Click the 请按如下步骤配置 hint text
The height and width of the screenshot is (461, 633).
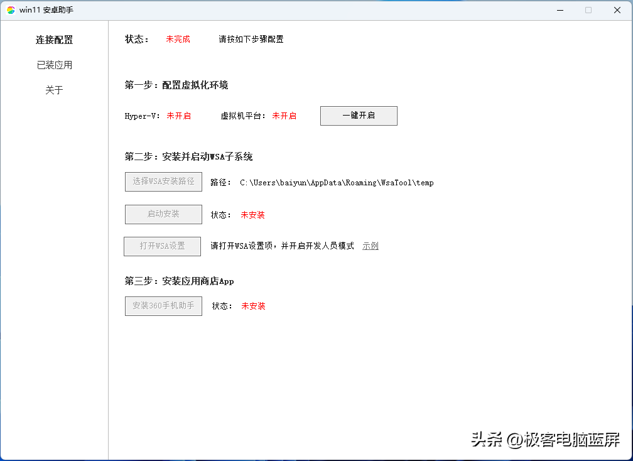coord(251,39)
